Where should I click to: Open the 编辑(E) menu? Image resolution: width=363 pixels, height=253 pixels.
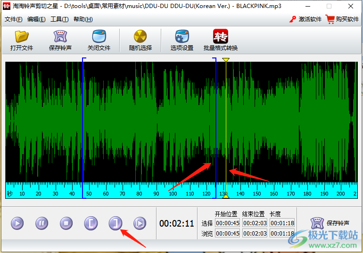point(36,19)
